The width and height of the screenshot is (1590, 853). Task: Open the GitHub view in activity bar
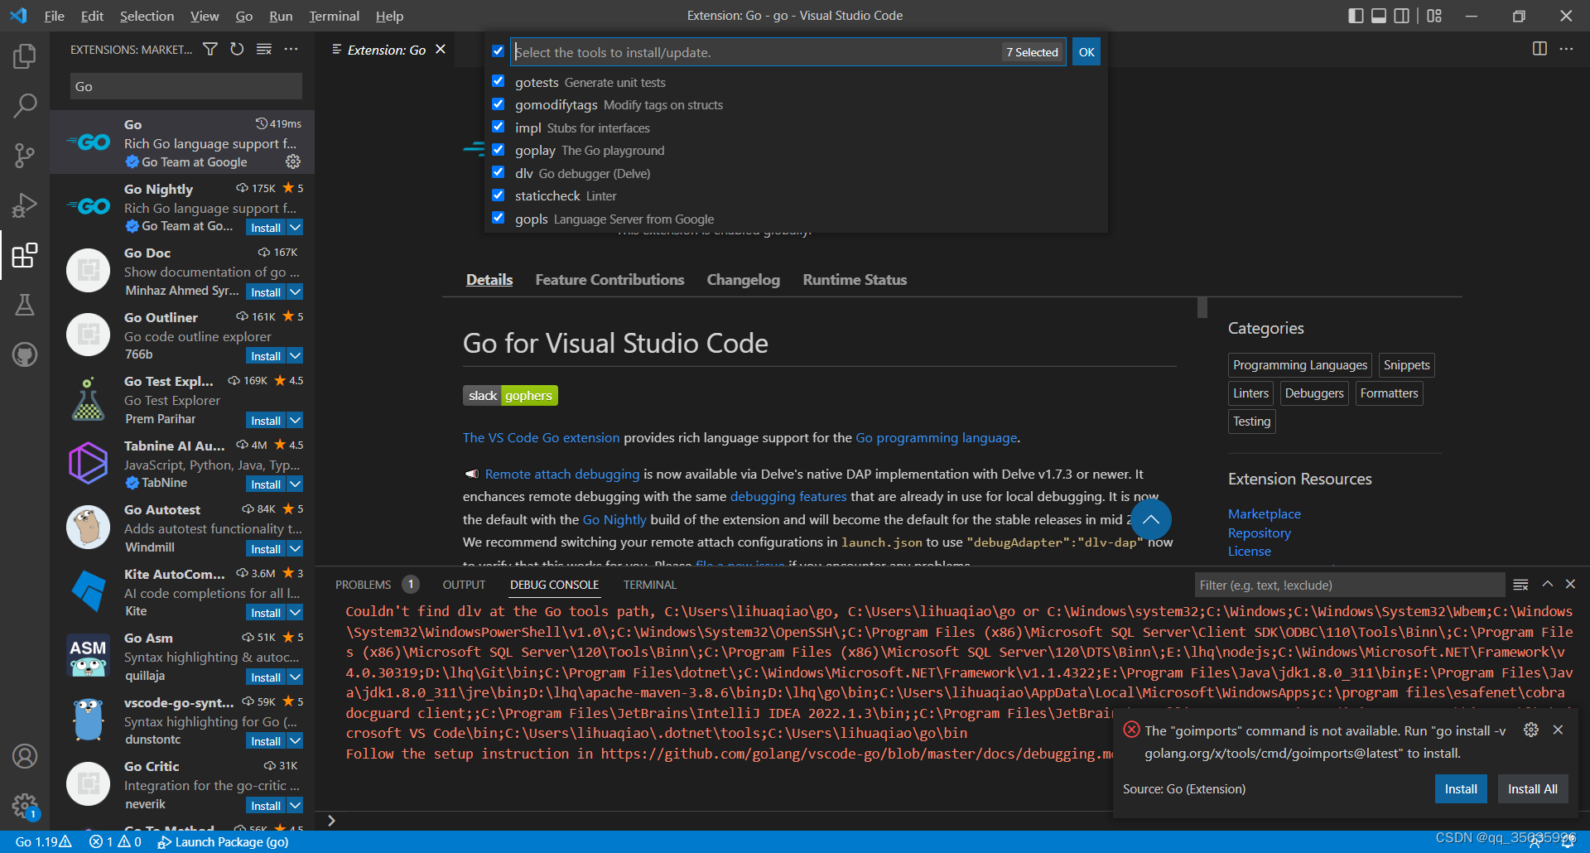25,354
